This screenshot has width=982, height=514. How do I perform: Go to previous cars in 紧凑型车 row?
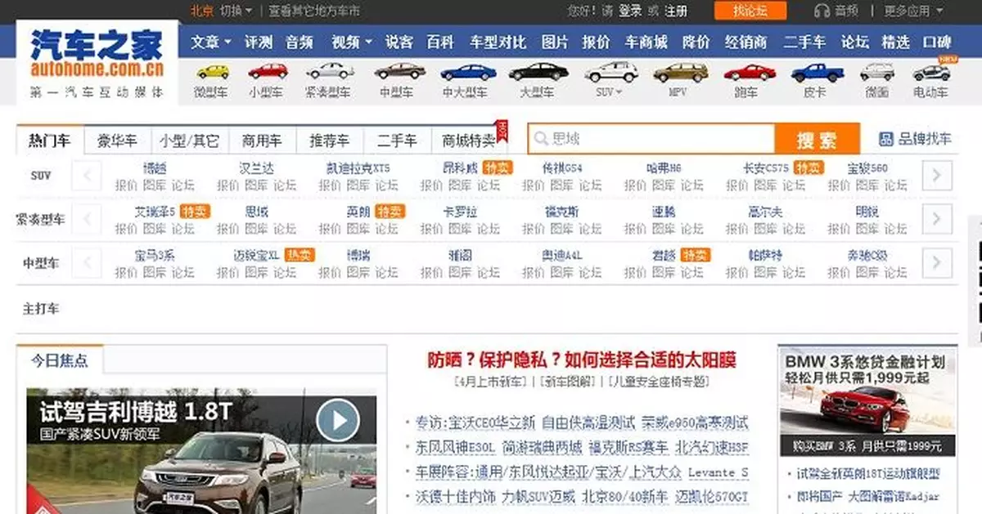click(x=88, y=218)
